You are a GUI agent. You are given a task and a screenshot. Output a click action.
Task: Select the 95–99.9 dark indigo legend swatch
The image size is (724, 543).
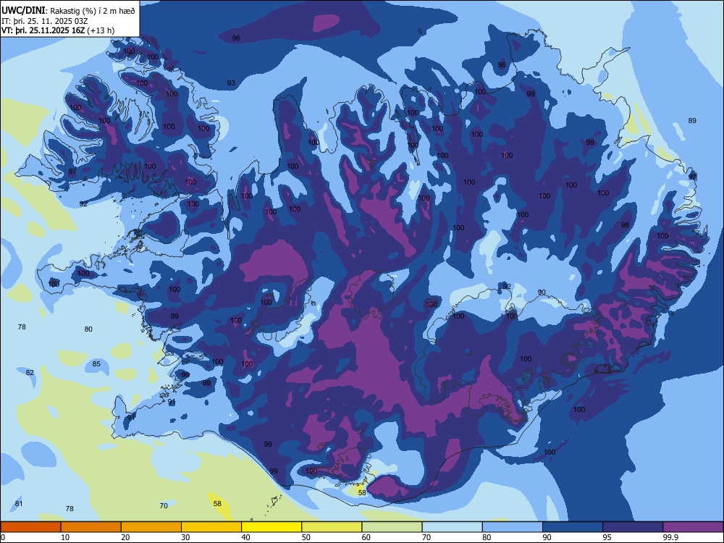point(633,527)
